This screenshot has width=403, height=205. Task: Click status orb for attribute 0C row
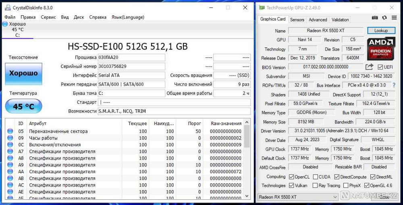10,145
